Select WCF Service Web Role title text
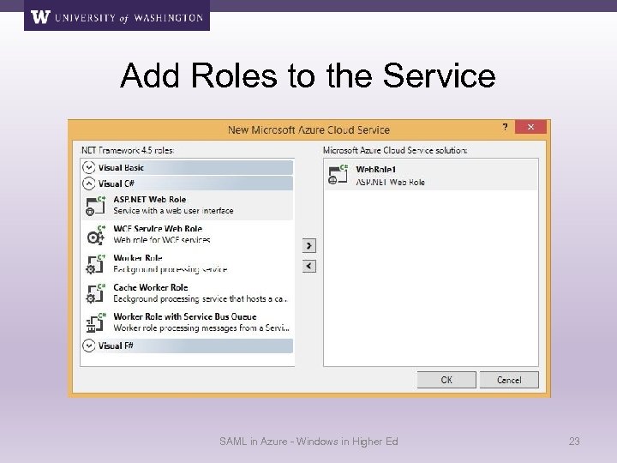617x463 pixels. [158, 229]
